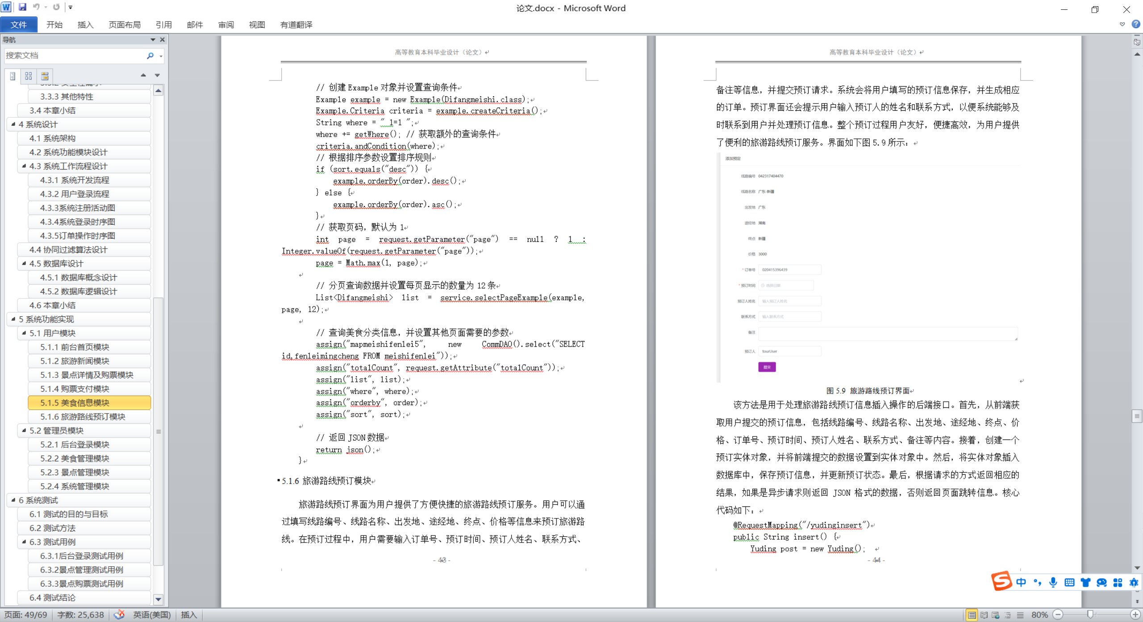
Task: Click the Word application logo icon
Action: (6, 7)
